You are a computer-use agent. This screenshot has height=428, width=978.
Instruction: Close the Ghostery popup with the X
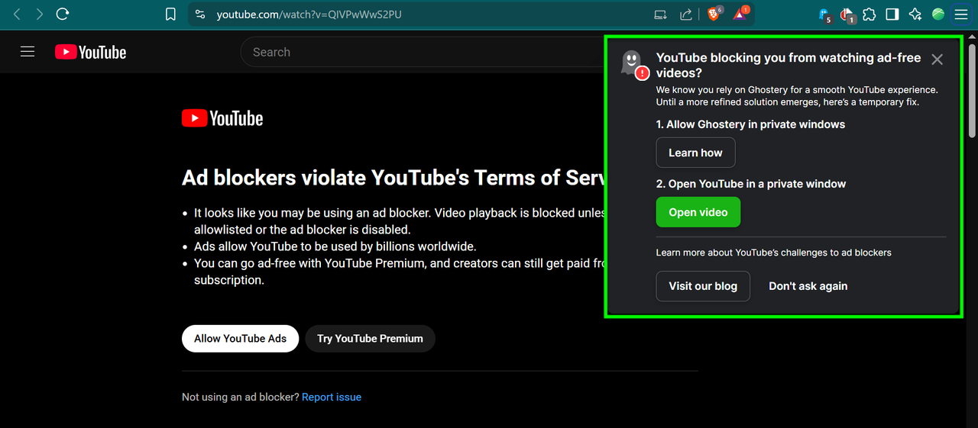click(938, 60)
